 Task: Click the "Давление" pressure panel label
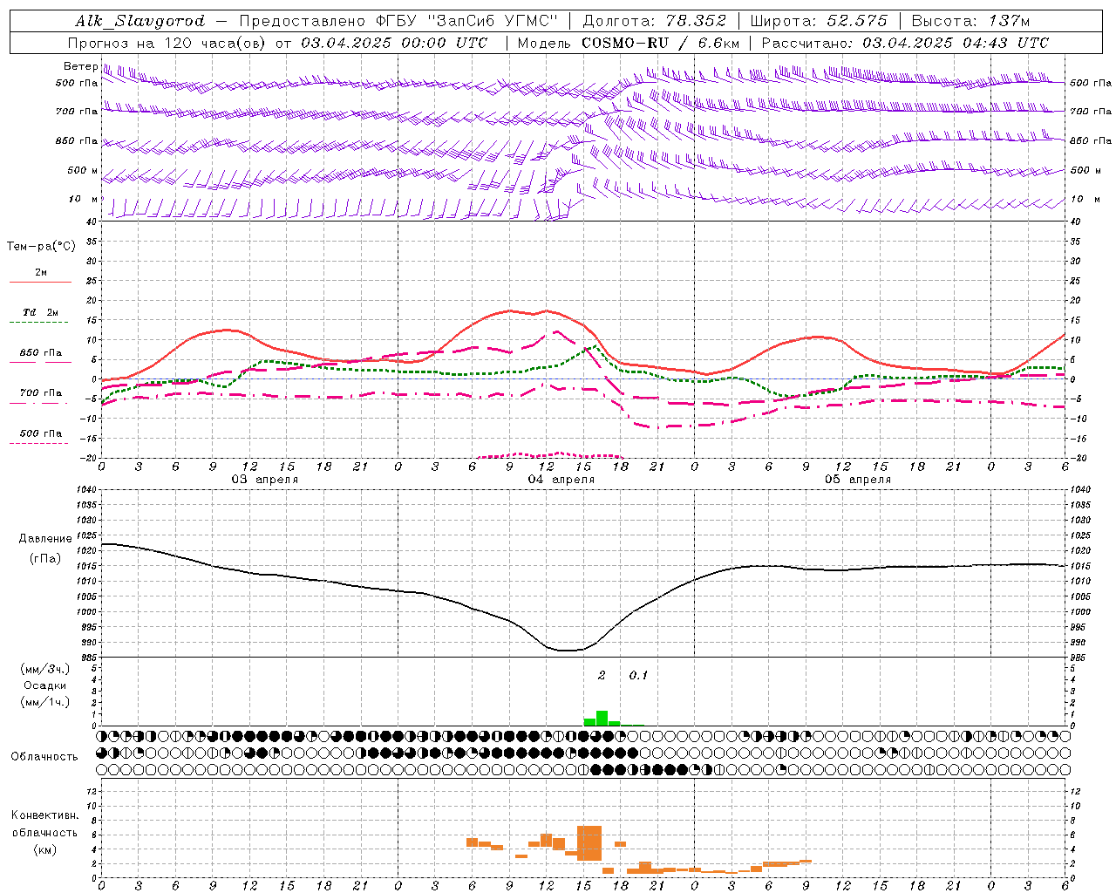click(45, 539)
